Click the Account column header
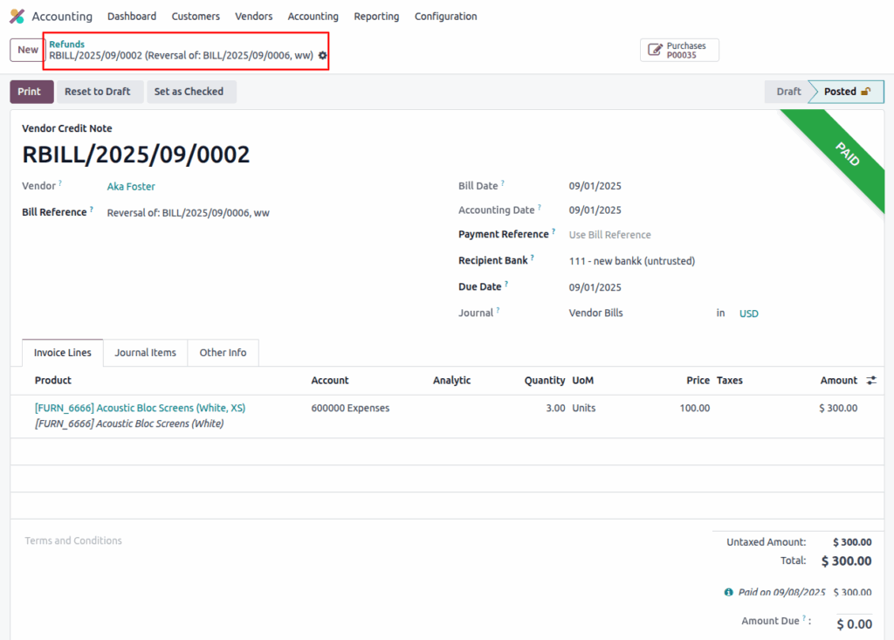The width and height of the screenshot is (894, 640). pyautogui.click(x=329, y=380)
